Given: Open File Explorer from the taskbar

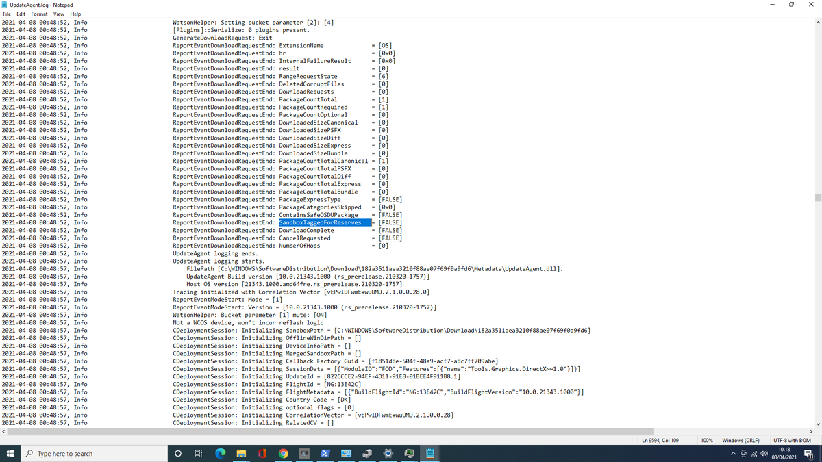Looking at the screenshot, I should pyautogui.click(x=241, y=453).
